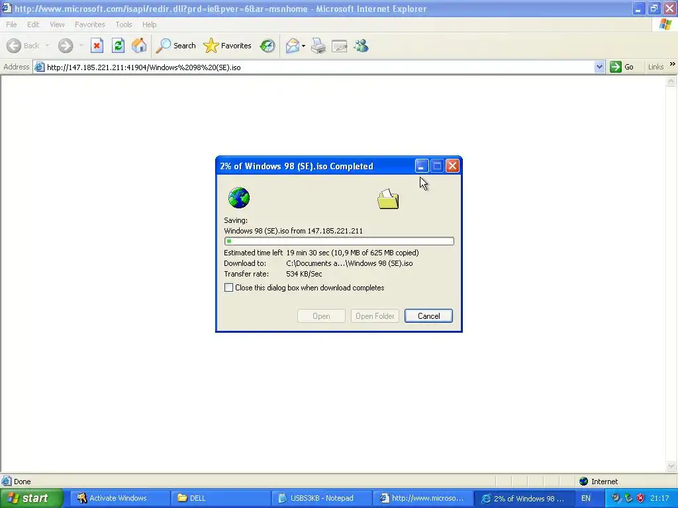Open the History clock icon

(267, 46)
